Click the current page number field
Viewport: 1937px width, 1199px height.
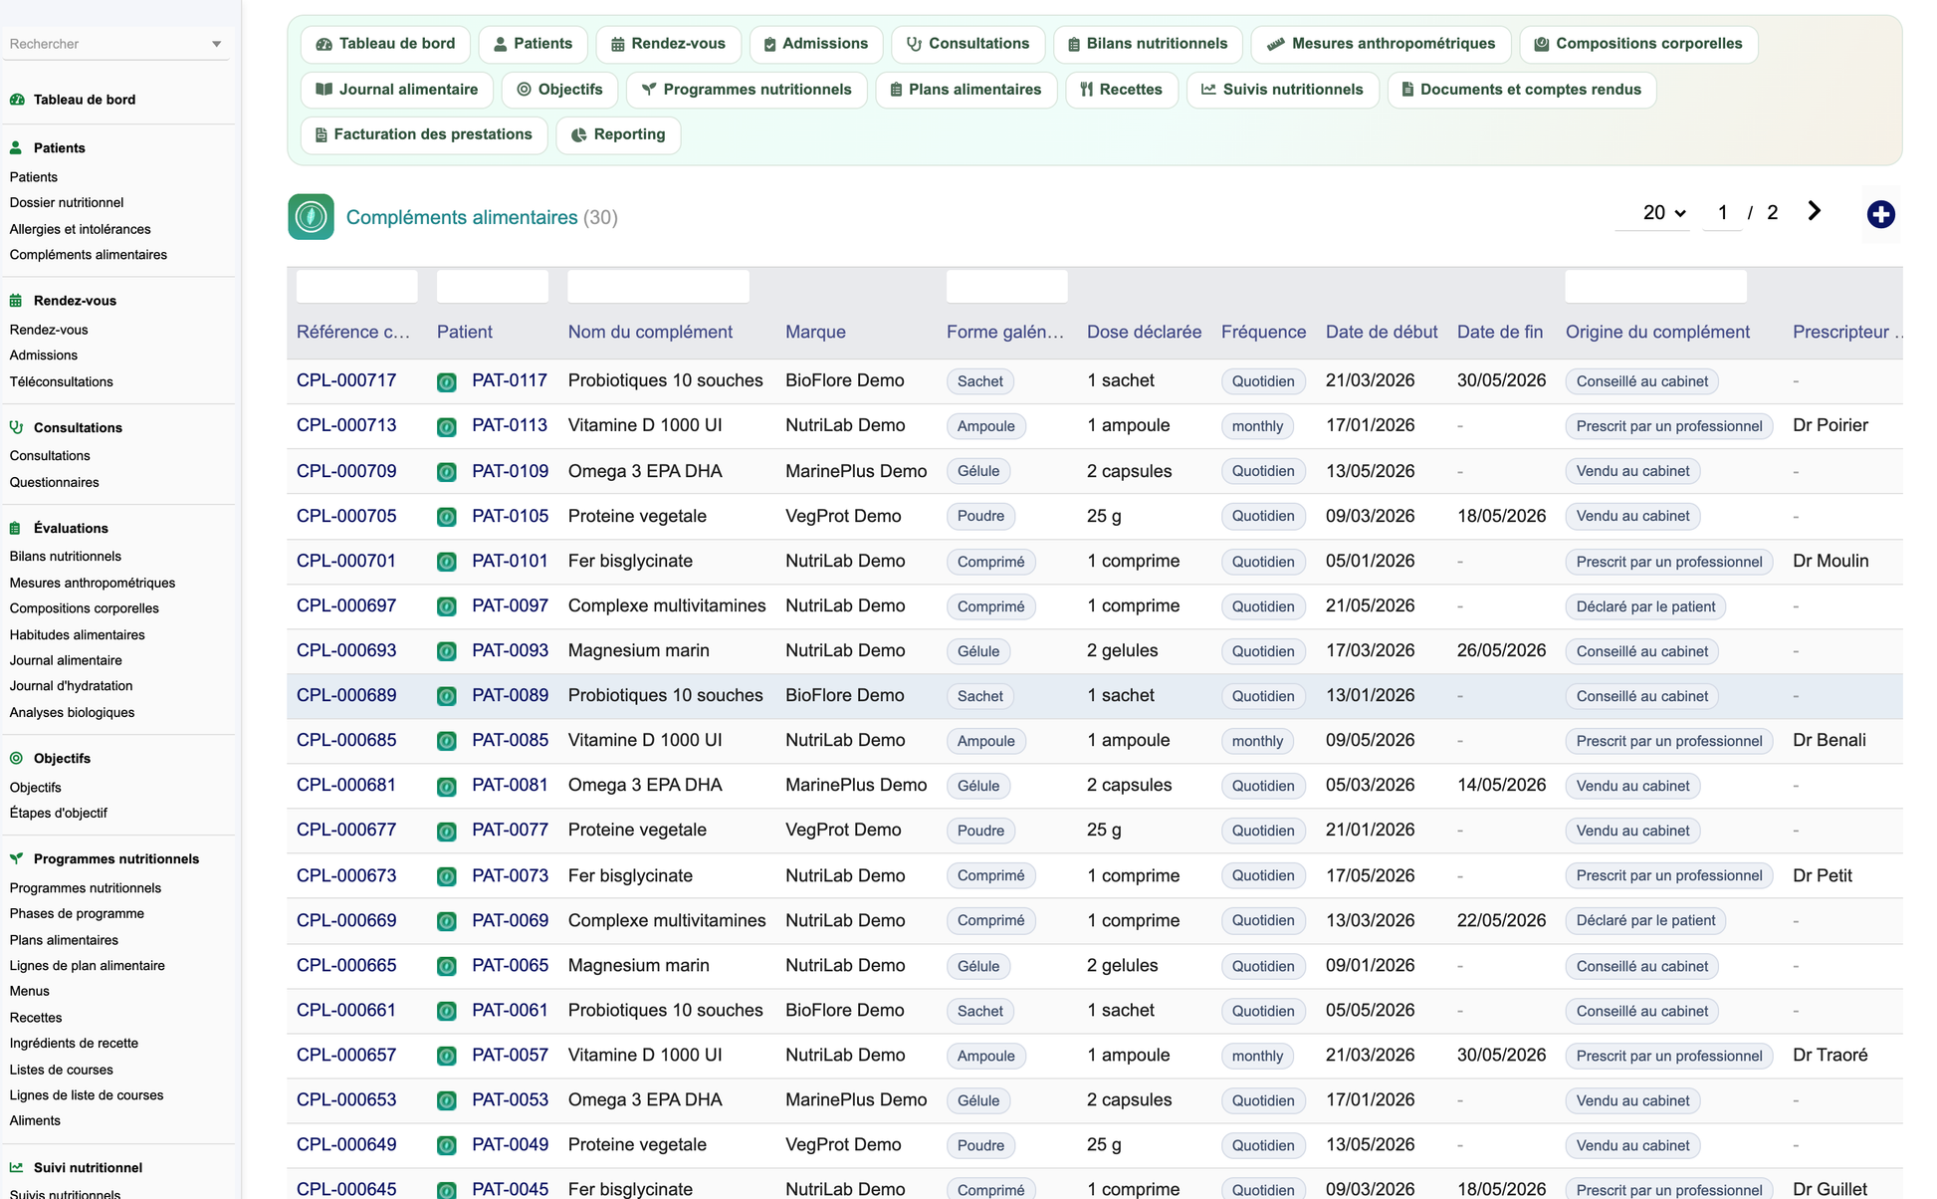[1722, 212]
